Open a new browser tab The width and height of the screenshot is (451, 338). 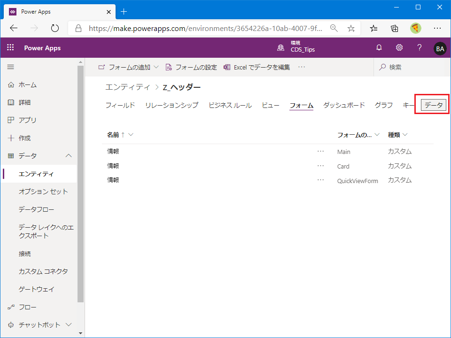tap(124, 11)
